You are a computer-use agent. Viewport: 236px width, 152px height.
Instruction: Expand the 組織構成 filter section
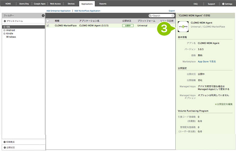5,142
